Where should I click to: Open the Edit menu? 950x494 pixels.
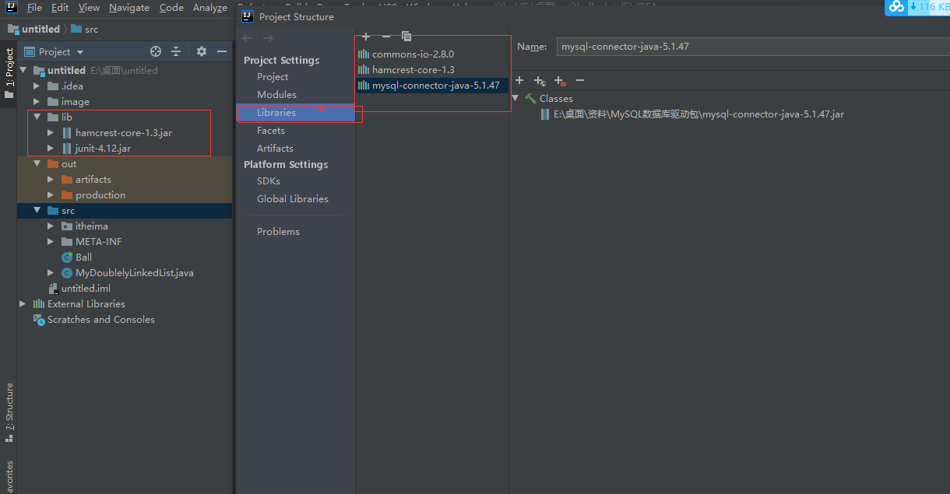[x=60, y=8]
